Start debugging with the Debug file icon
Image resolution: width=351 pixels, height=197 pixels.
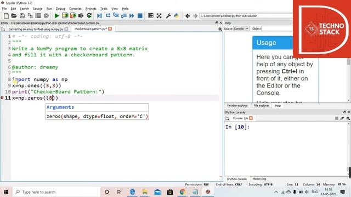click(99, 16)
